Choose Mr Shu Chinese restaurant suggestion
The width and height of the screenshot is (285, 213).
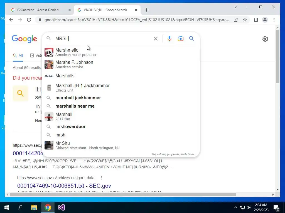point(121,145)
